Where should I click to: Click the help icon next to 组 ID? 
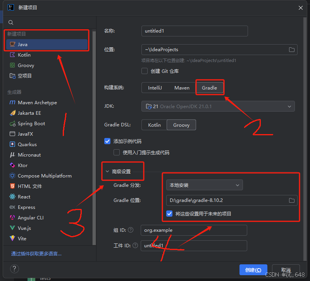pos(131,230)
